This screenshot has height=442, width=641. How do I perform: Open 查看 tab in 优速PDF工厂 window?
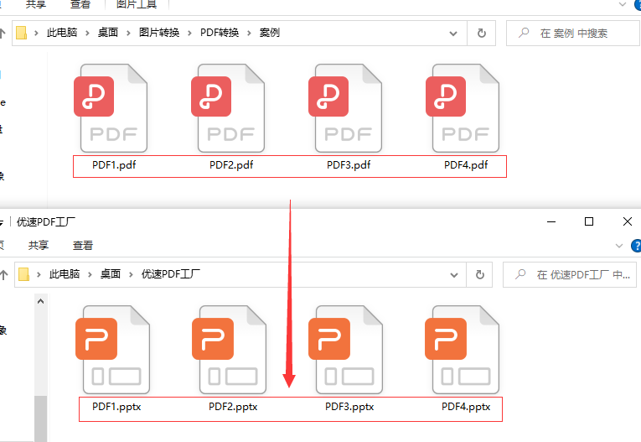(83, 246)
